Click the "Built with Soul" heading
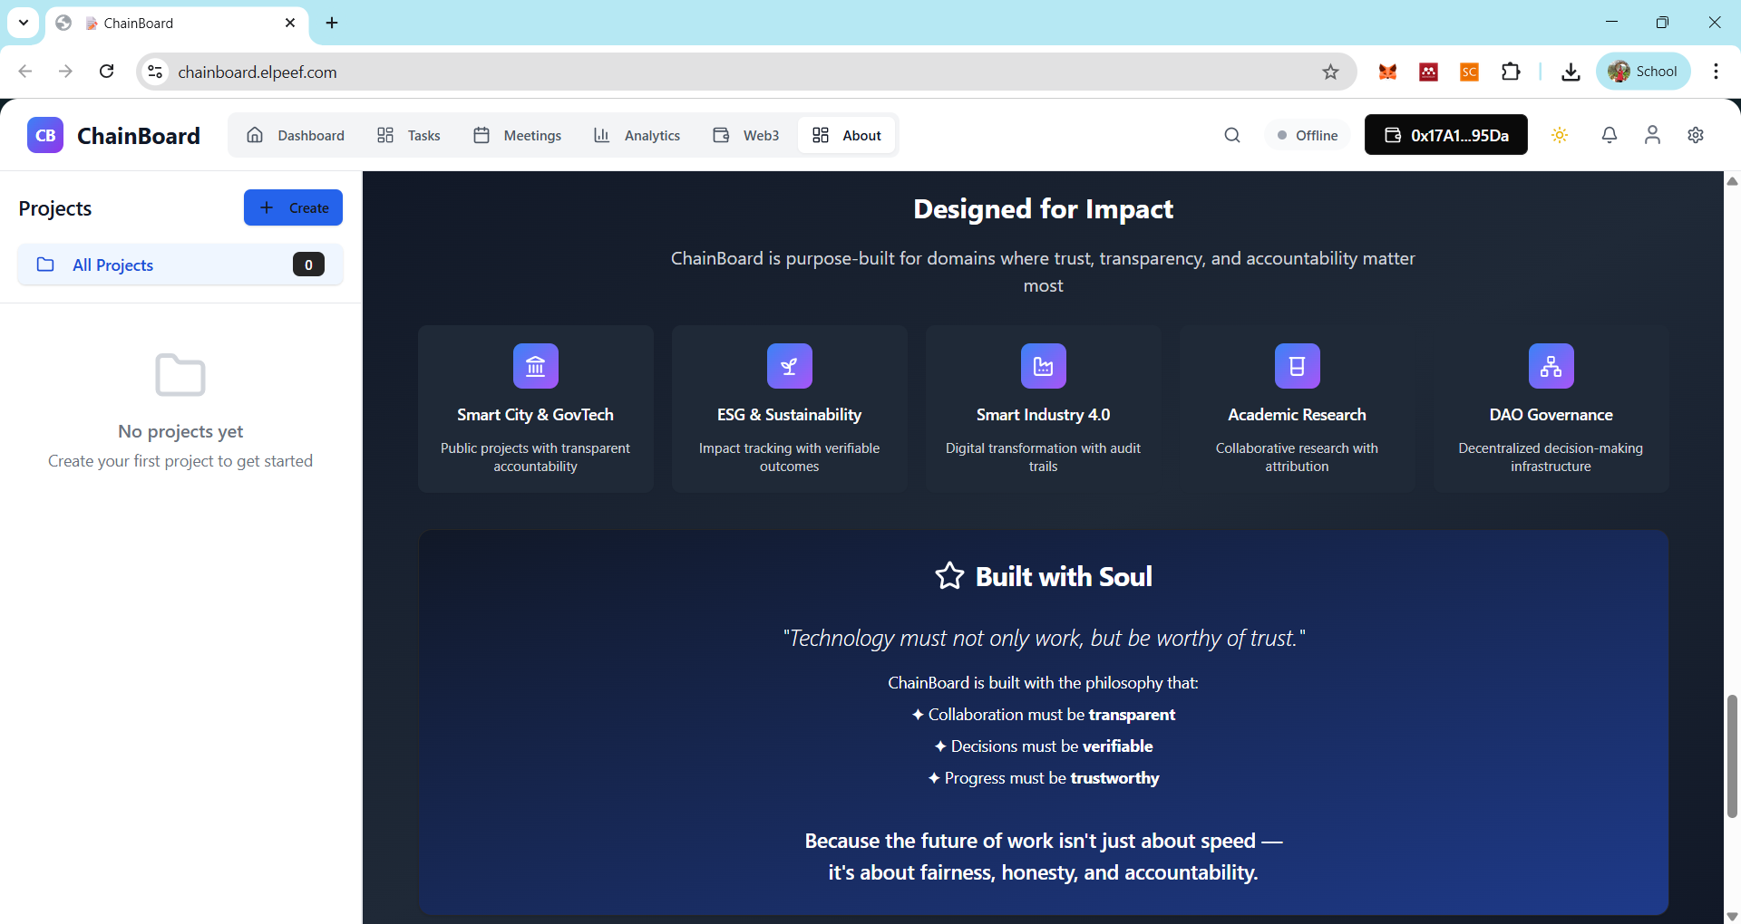 pyautogui.click(x=1064, y=576)
